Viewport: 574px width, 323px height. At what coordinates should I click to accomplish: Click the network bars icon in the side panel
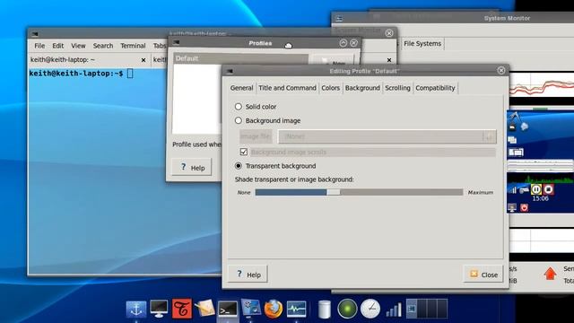click(512, 189)
